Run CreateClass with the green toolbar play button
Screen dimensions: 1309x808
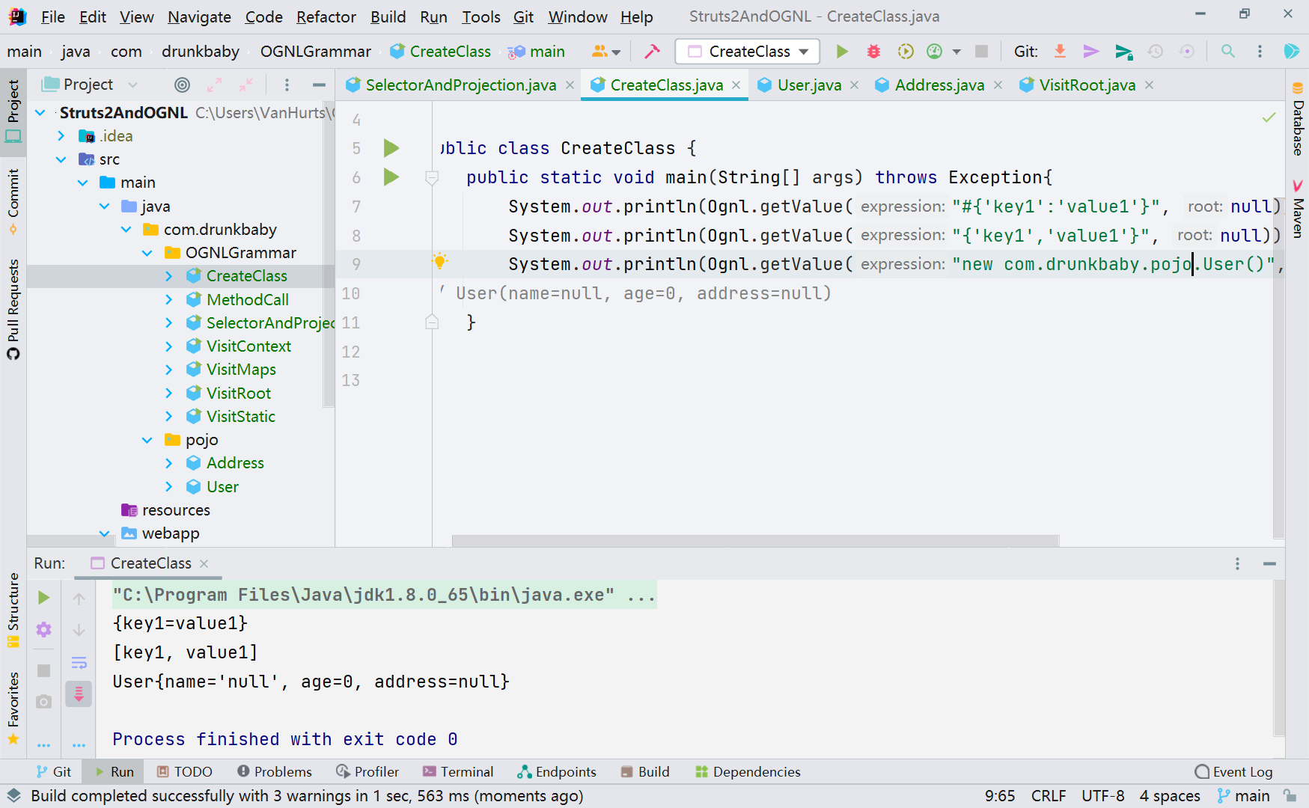842,52
